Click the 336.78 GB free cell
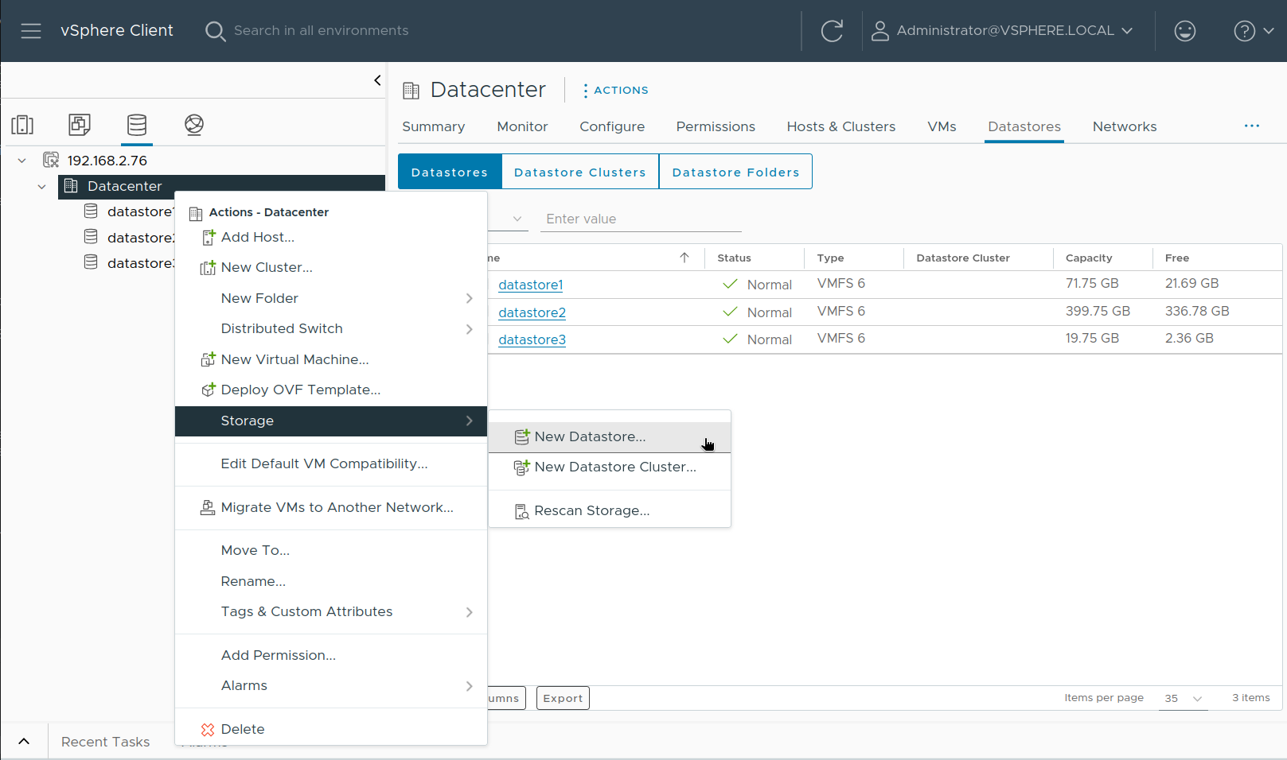Screen dimensions: 1287x760 [1197, 312]
